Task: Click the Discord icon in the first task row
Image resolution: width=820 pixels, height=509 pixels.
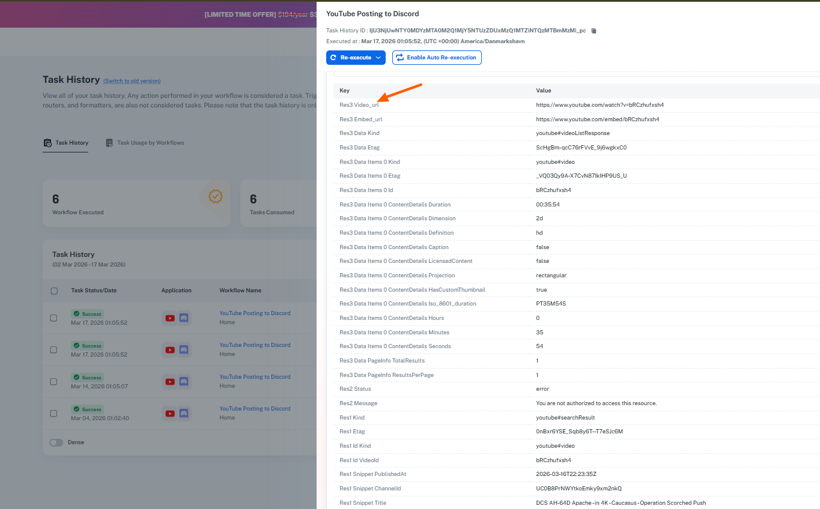Action: (x=184, y=318)
